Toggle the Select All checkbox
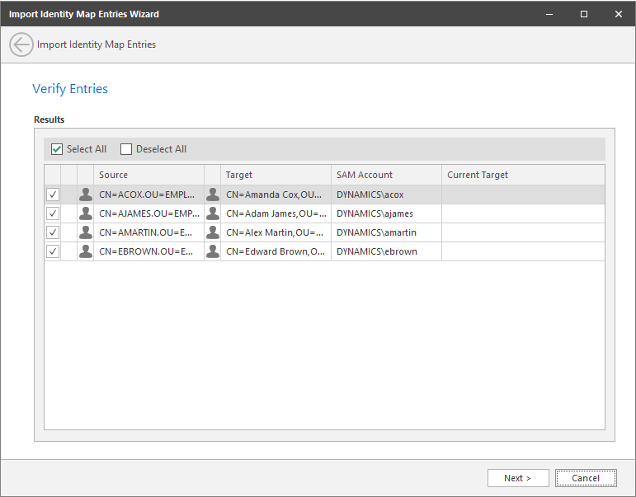 pyautogui.click(x=57, y=149)
